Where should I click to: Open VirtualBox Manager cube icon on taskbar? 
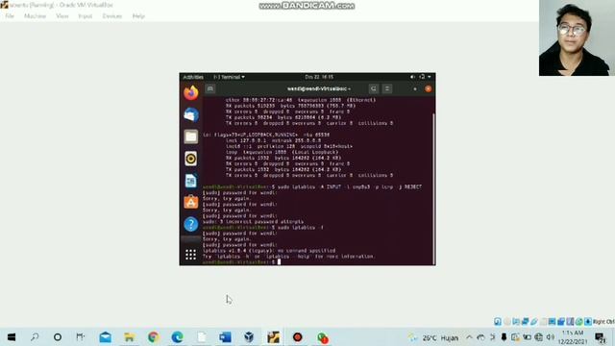point(249,337)
